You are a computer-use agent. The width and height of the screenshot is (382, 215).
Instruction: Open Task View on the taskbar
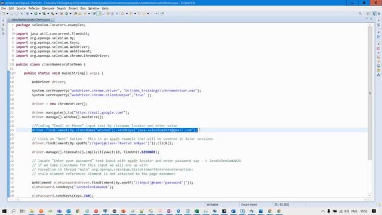pos(22,211)
